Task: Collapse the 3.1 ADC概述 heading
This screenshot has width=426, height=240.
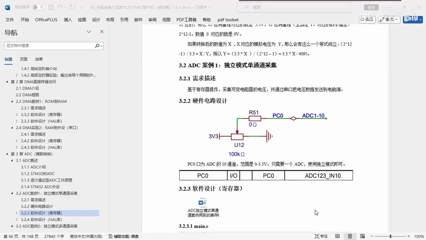Action: coord(12,161)
